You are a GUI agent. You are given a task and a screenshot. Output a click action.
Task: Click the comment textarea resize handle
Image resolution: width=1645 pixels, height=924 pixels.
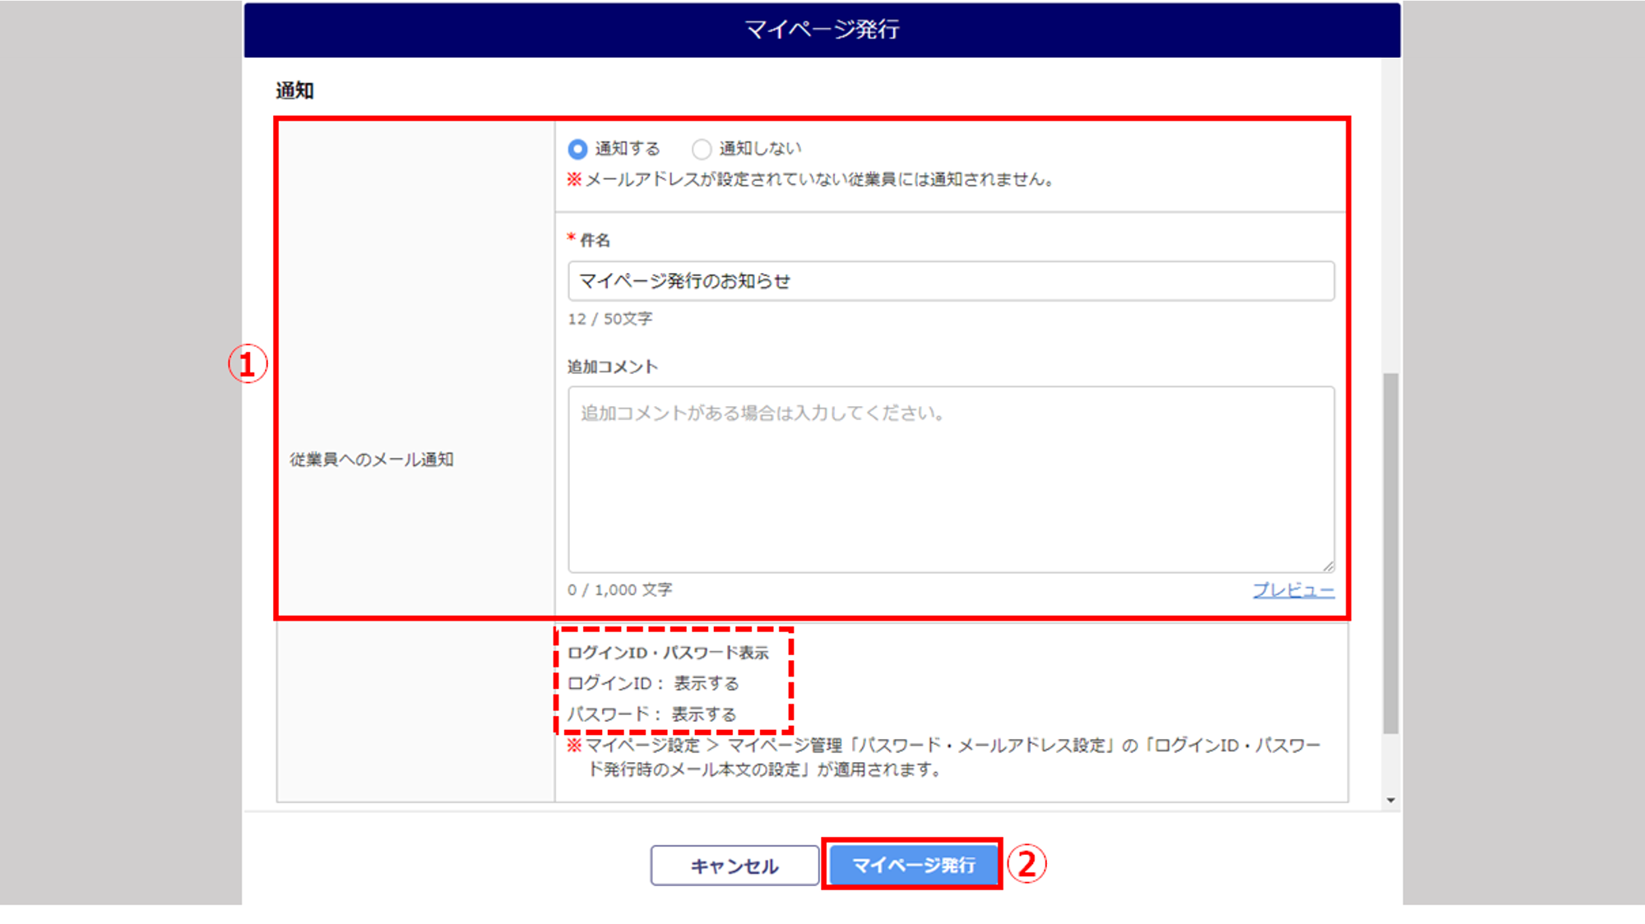pos(1328,566)
